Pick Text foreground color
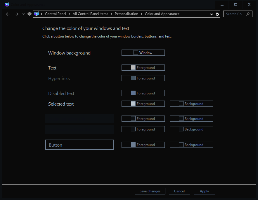258x200 pixels. coord(143,68)
